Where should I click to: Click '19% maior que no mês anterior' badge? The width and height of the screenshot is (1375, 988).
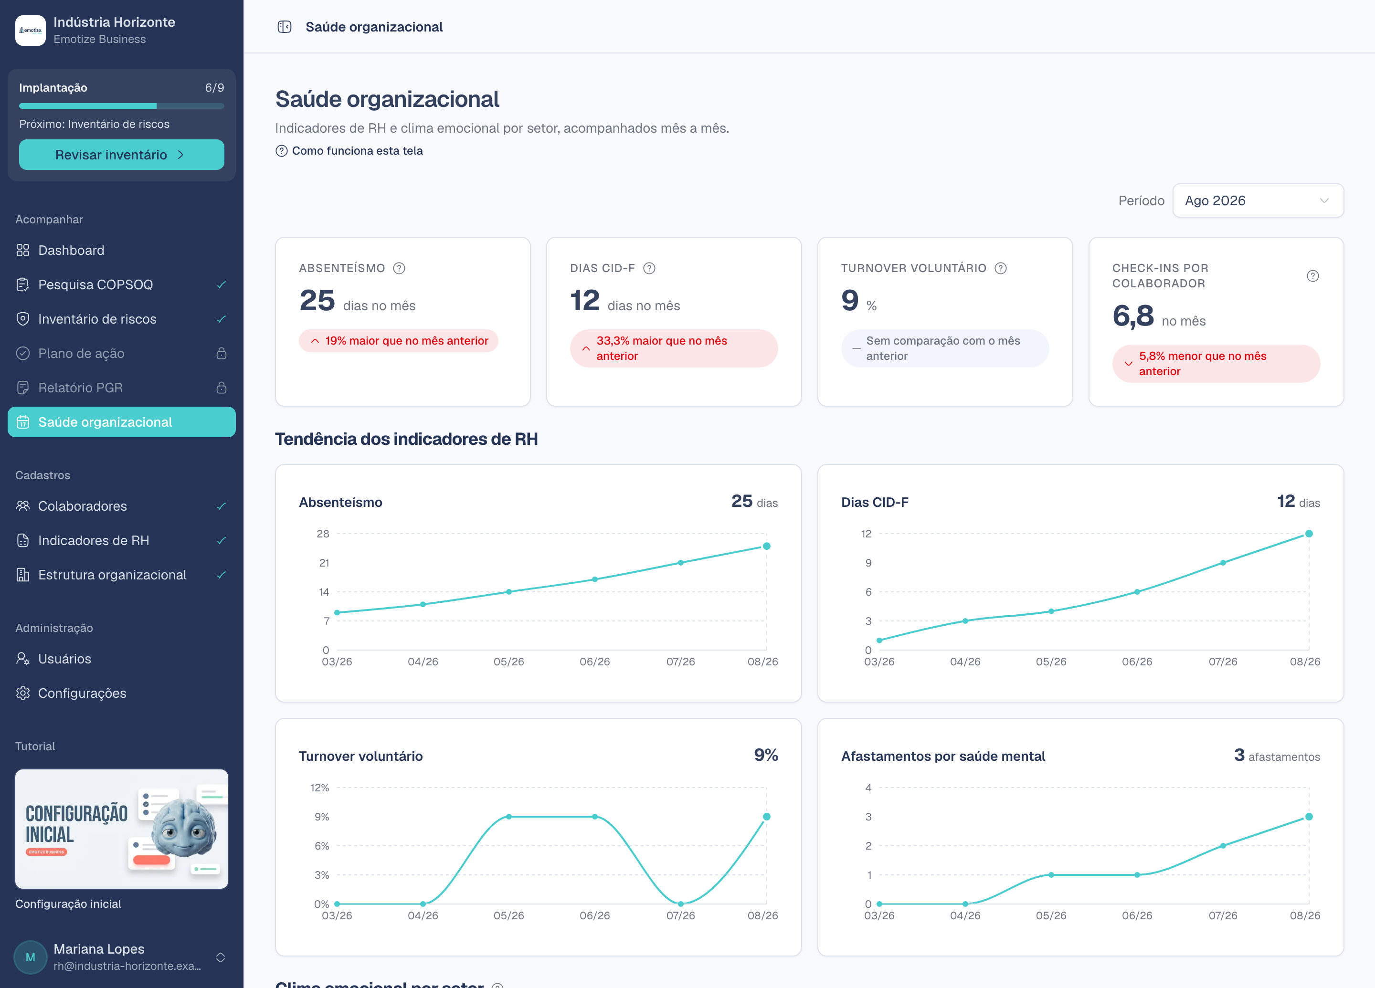pyautogui.click(x=398, y=341)
